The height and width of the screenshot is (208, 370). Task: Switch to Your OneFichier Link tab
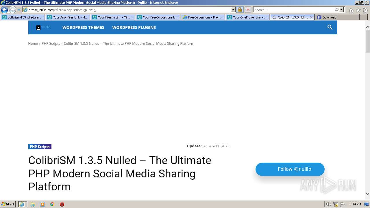coord(248,17)
